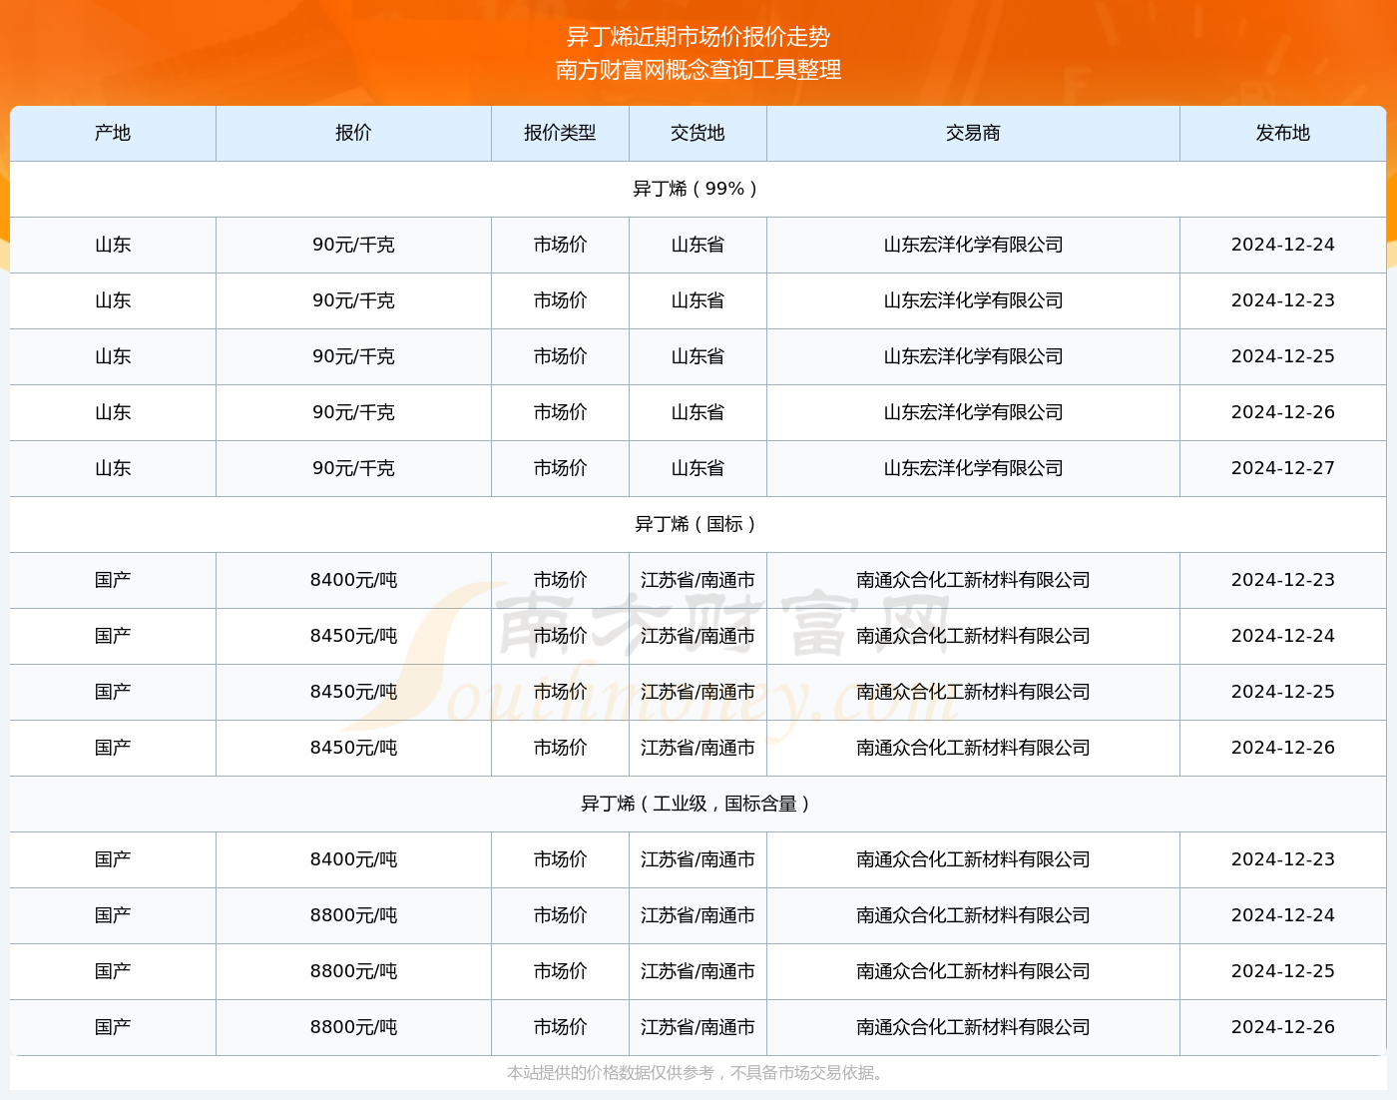Click the 交易商 column header
This screenshot has height=1100, width=1397.
pyautogui.click(x=973, y=133)
